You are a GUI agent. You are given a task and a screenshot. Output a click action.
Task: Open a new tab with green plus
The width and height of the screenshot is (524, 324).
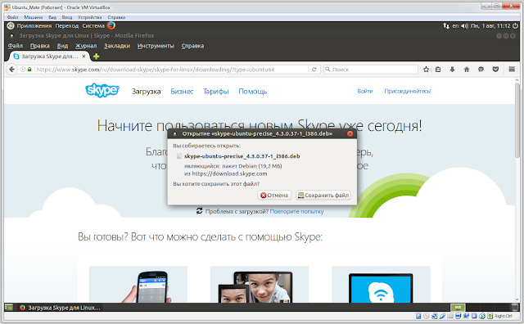(97, 56)
